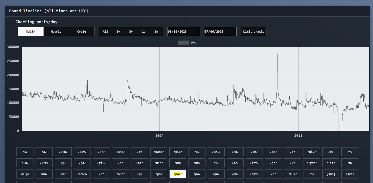Open calendar picker for start date
Viewport: 373px width, 183px height.
tap(197, 32)
